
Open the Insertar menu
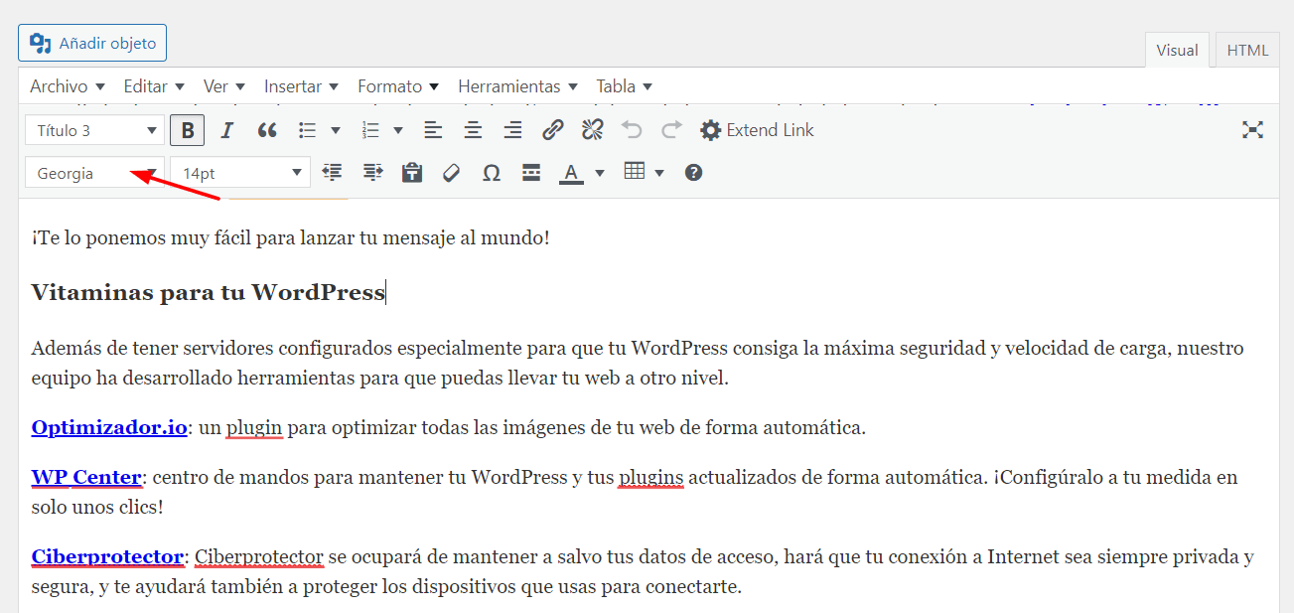pos(301,86)
